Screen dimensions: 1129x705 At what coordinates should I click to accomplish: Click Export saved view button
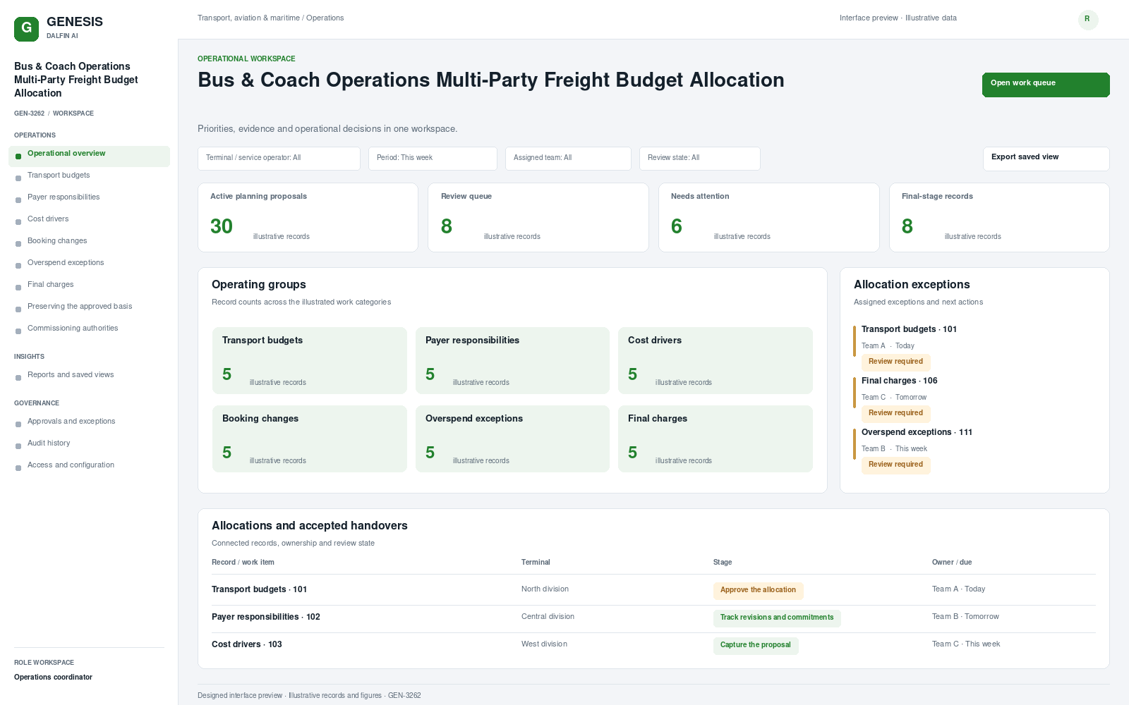pos(1046,159)
